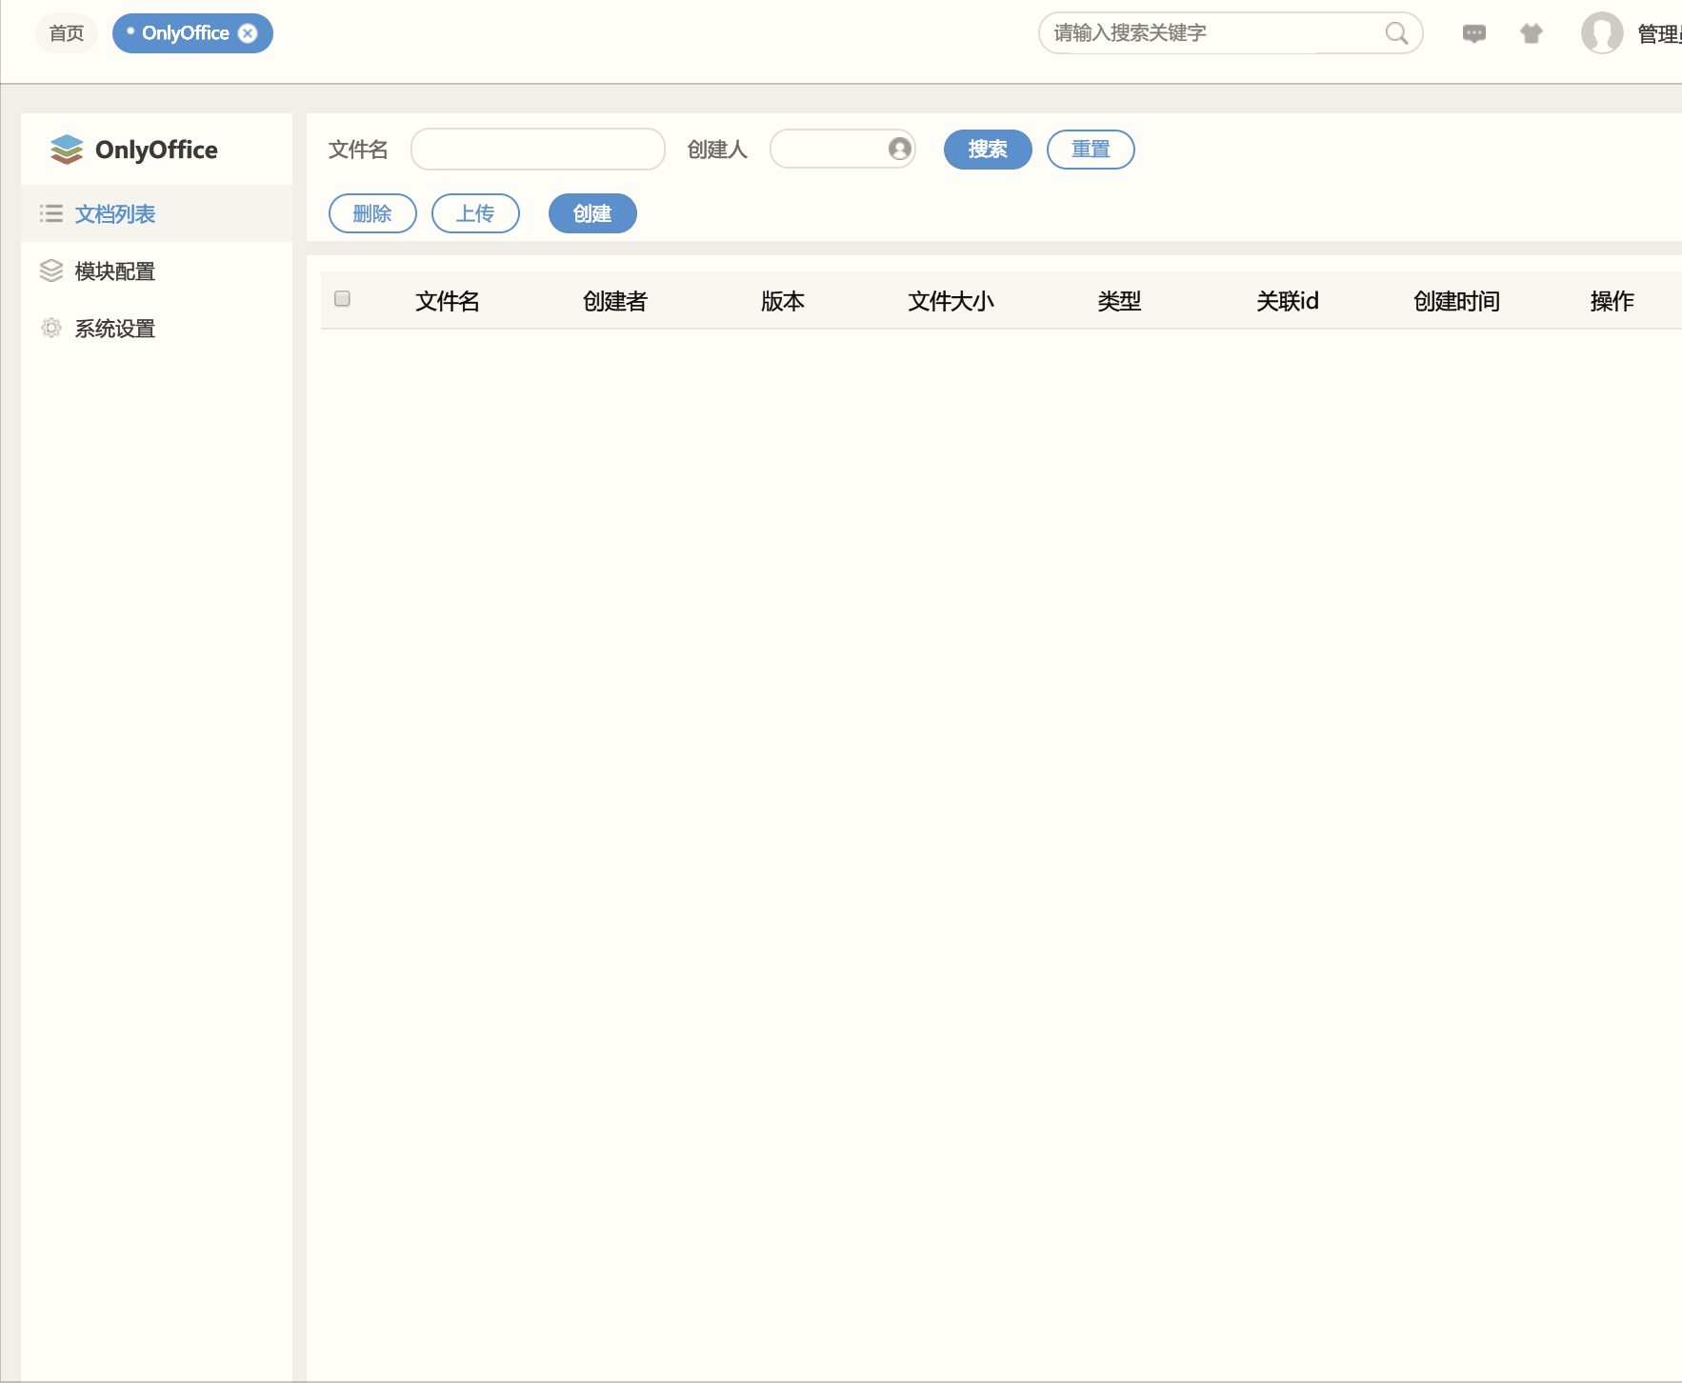Click the theme shirt icon
The width and height of the screenshot is (1682, 1383).
tap(1531, 34)
